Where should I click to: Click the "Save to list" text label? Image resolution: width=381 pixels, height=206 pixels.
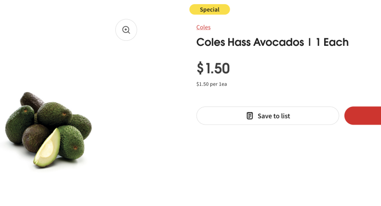tap(274, 116)
